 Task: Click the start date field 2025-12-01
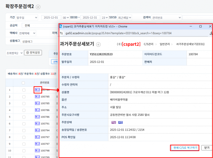pos(51,18)
